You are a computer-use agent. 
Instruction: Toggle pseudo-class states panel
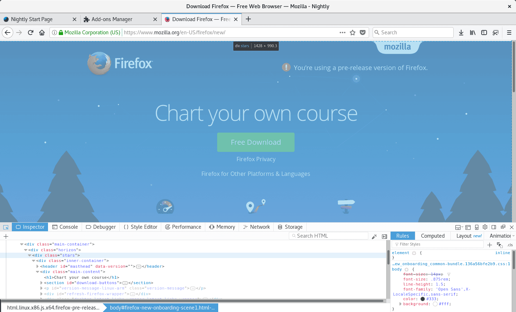tap(500, 245)
